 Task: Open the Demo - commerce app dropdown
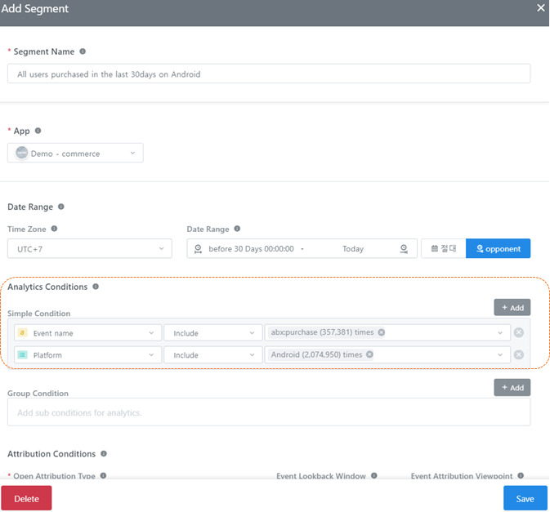point(75,154)
